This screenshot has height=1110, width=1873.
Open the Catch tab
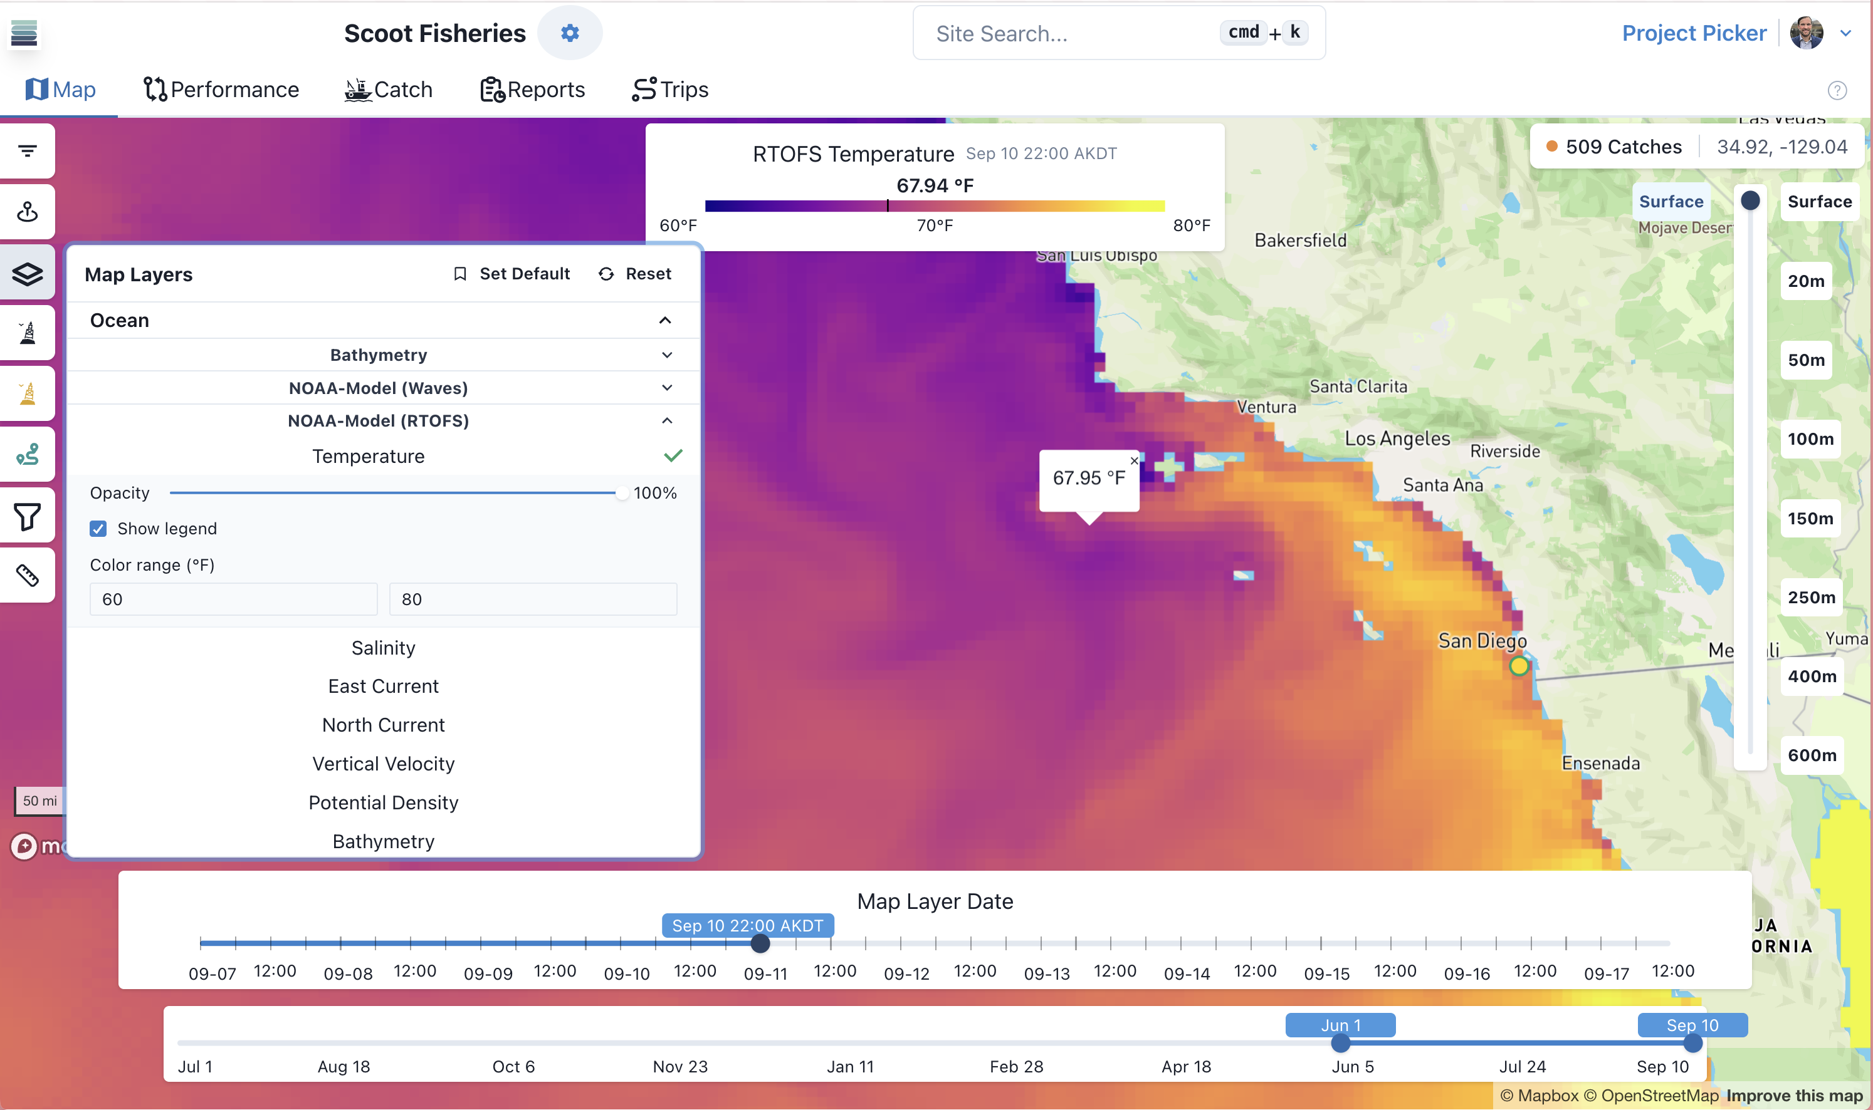click(389, 89)
